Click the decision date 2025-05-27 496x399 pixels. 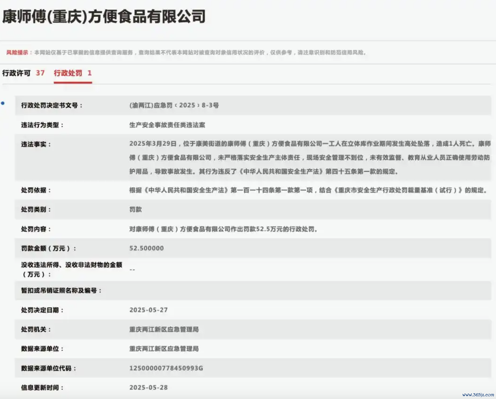tap(148, 310)
